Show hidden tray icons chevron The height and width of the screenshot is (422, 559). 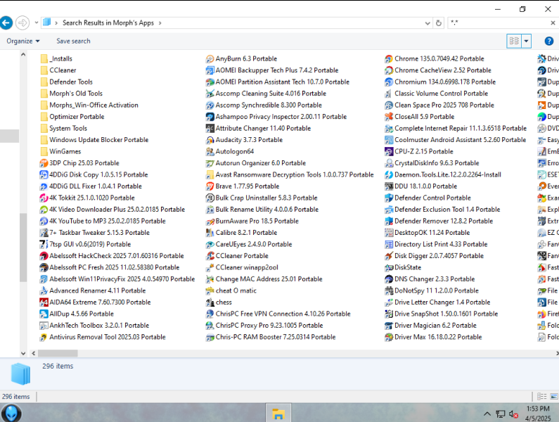point(487,414)
